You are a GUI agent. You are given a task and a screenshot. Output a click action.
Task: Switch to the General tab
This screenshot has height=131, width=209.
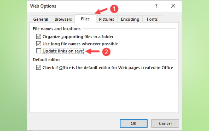tap(41, 19)
